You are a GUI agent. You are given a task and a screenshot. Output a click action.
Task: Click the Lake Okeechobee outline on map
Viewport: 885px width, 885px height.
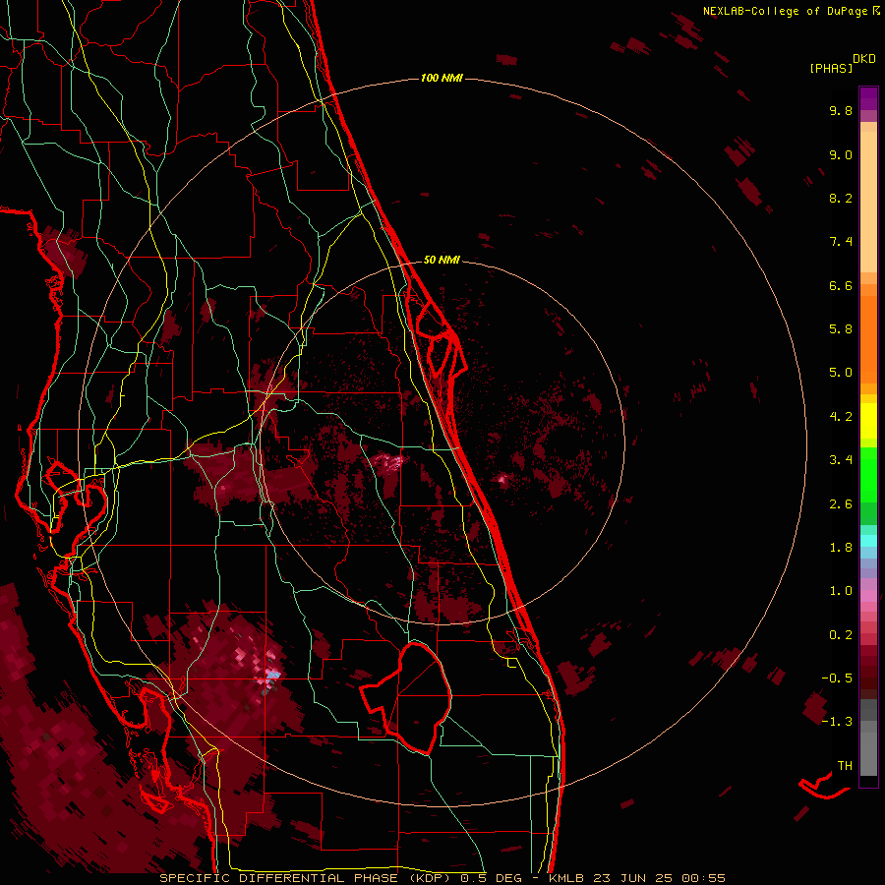[407, 697]
